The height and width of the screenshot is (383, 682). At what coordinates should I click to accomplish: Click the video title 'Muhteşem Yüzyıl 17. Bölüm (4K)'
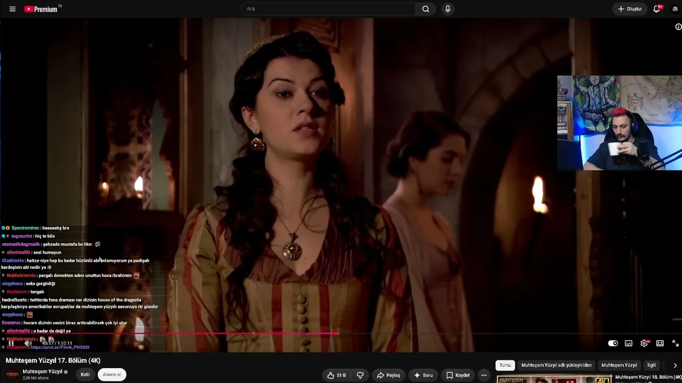(53, 361)
